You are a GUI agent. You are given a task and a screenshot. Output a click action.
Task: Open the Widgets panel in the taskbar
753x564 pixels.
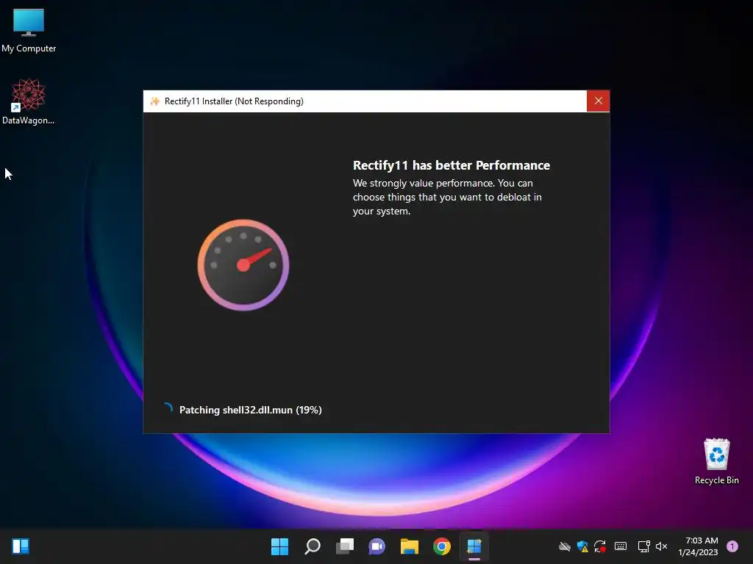21,546
